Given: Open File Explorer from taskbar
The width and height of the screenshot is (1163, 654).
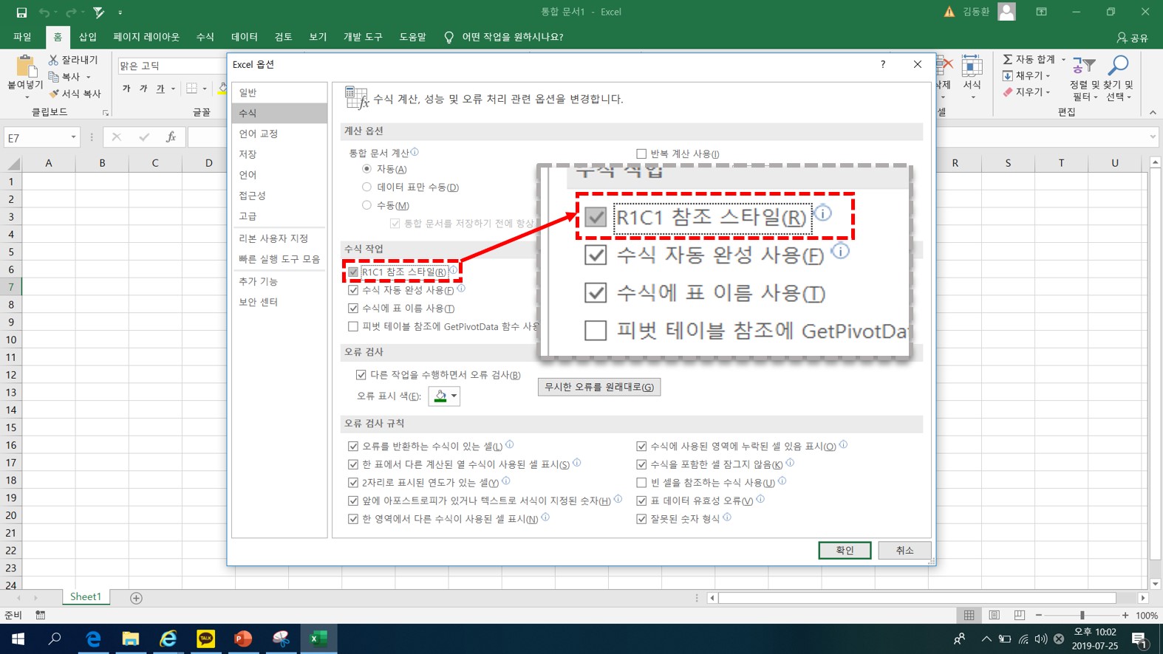Looking at the screenshot, I should click(x=131, y=638).
